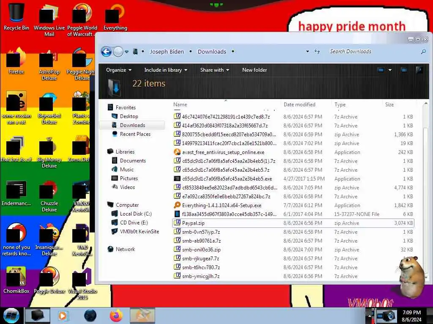Screen dimensions: 433x324
Task: Click the Favorites star header icon
Action: click(110, 107)
